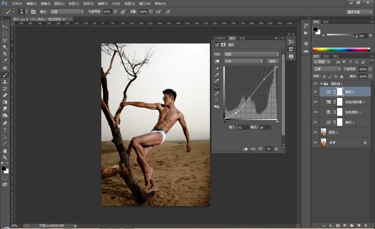Screen dimensions: 375x229
Task: Click the gray point eyedropper in Curves
Action: coord(217,75)
